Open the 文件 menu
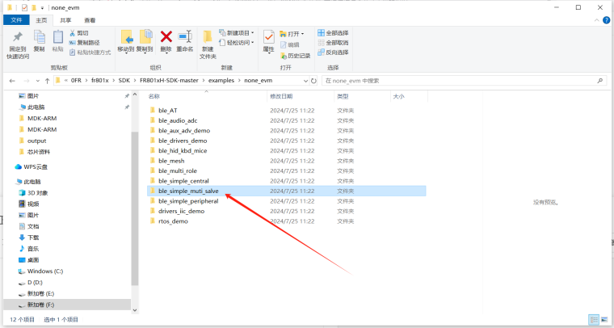The width and height of the screenshot is (614, 328). click(15, 19)
